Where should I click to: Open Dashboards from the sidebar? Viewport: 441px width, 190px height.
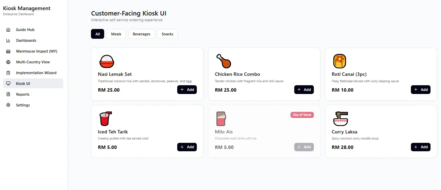[x=26, y=40]
